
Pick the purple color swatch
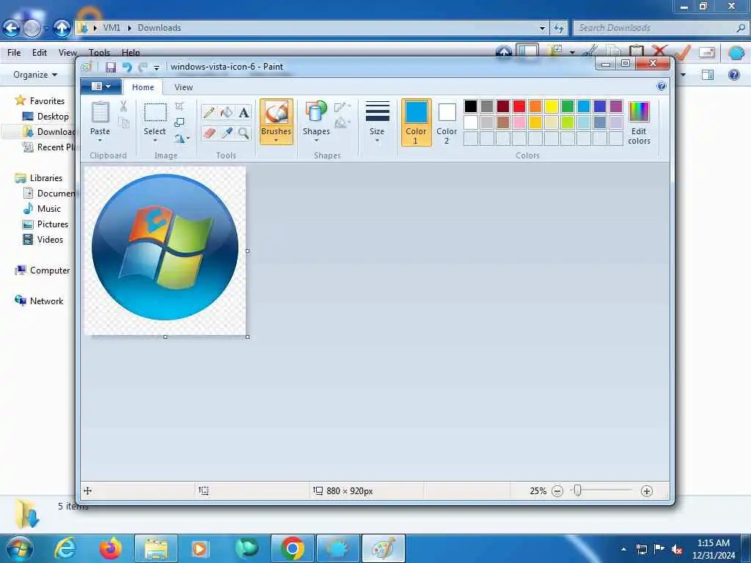click(616, 106)
